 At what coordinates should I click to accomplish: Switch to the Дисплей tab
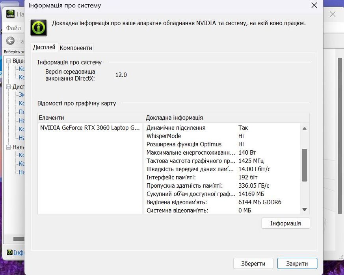coord(44,47)
